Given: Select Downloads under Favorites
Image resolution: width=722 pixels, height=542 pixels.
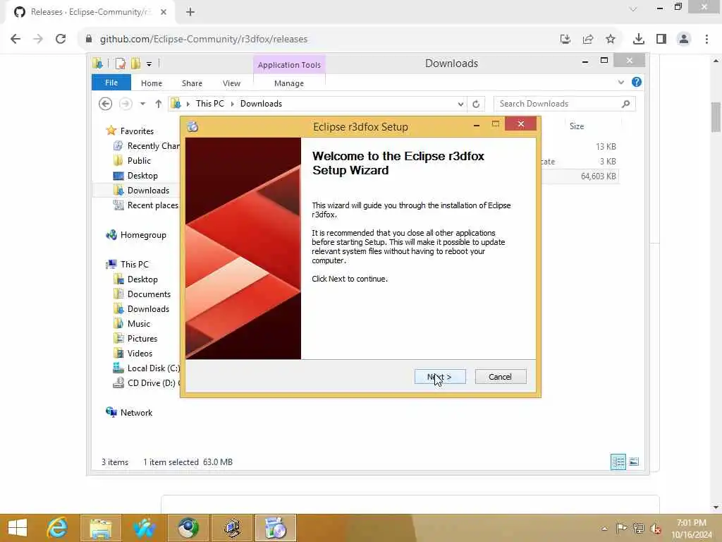Looking at the screenshot, I should pyautogui.click(x=148, y=191).
